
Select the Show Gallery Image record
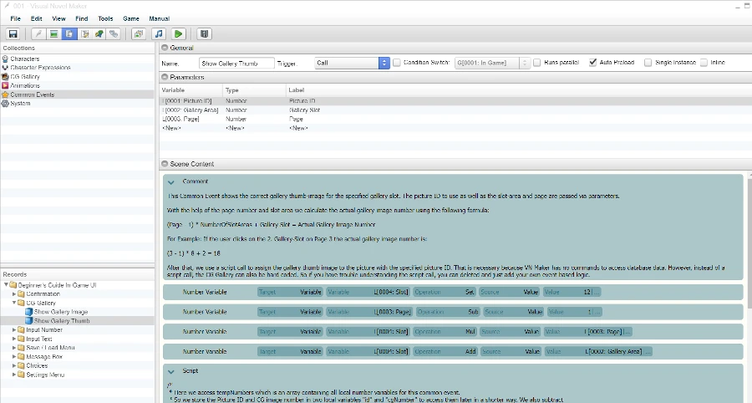pyautogui.click(x=61, y=311)
